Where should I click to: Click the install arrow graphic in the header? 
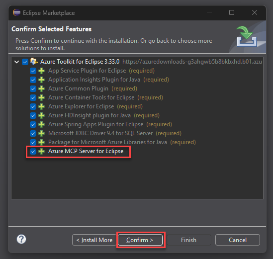(x=247, y=37)
